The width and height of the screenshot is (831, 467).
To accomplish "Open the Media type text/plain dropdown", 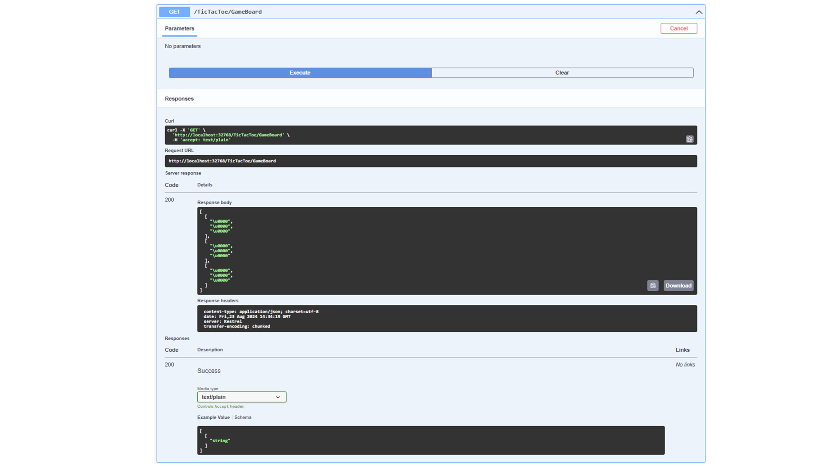I will [242, 397].
